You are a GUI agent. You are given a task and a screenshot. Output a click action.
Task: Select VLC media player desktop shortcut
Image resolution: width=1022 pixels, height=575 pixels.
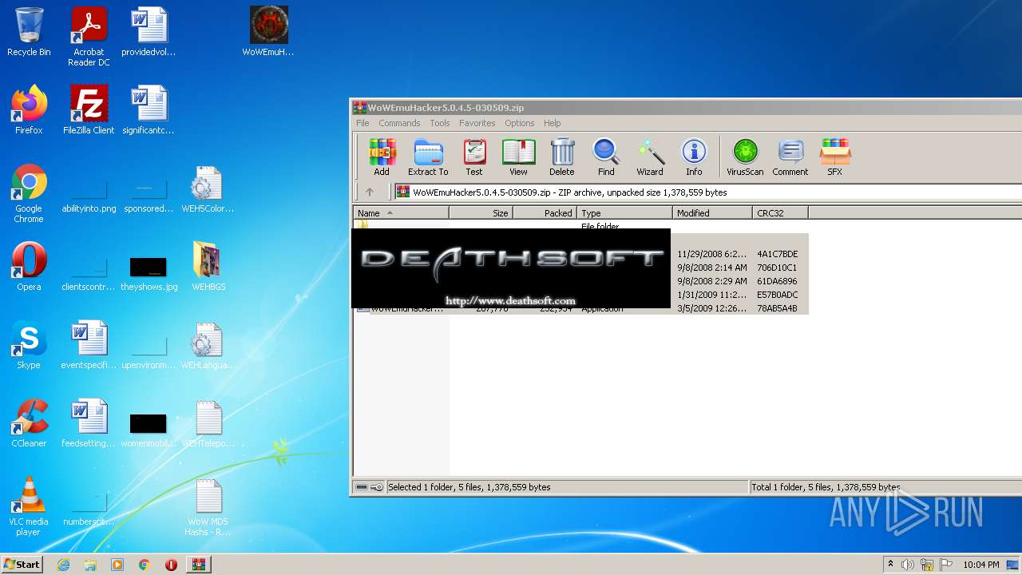(x=29, y=506)
